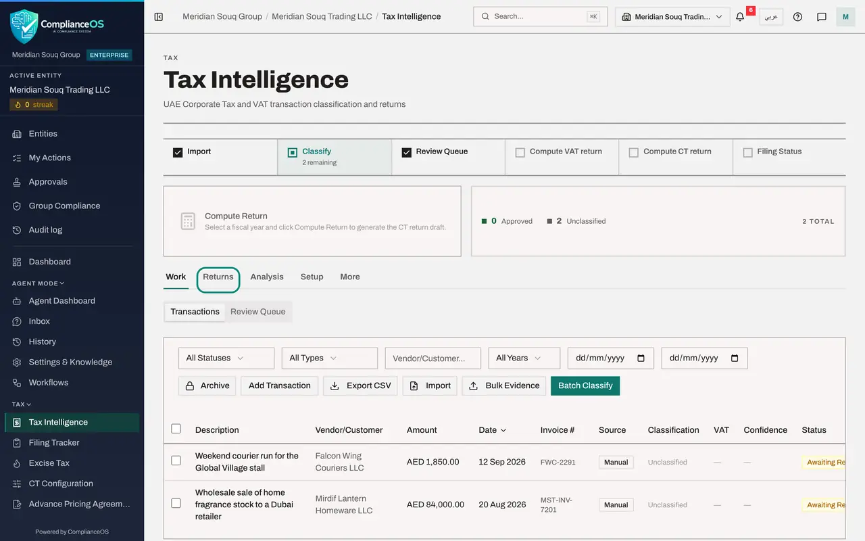This screenshot has width=865, height=541.
Task: Click the Audit log clock icon
Action: coord(17,230)
